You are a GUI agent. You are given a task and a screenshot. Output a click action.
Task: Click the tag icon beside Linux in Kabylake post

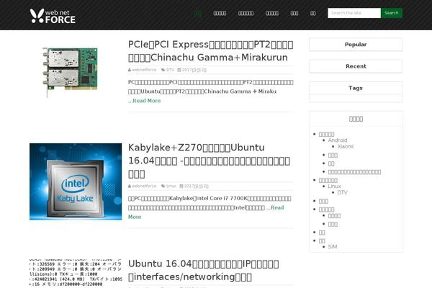click(163, 186)
